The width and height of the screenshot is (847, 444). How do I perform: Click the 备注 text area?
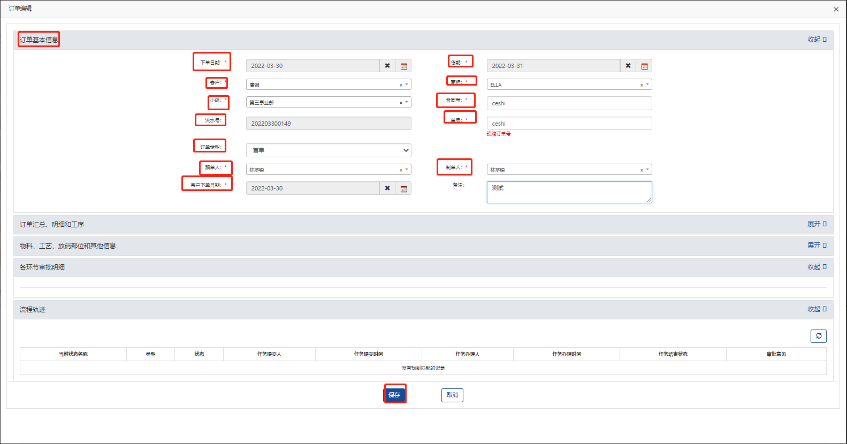pos(569,193)
